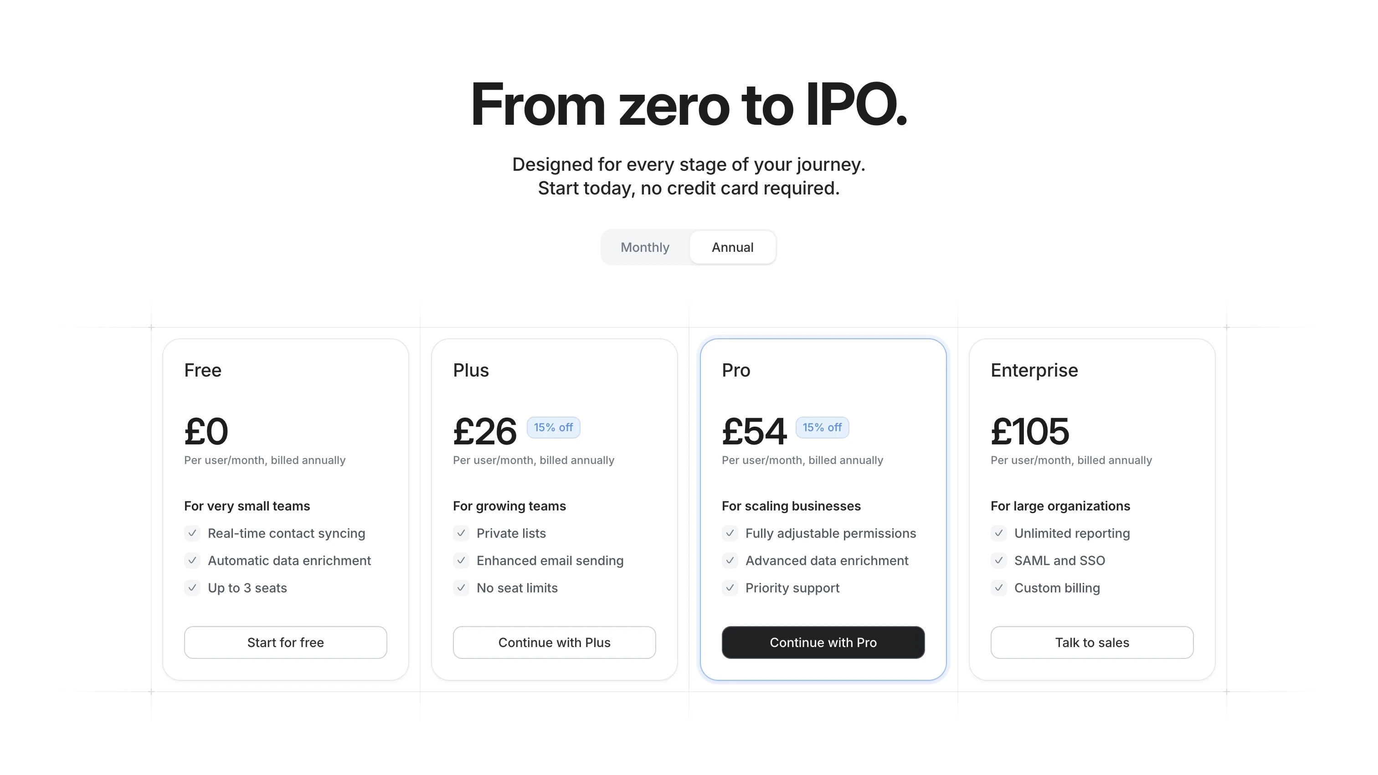
Task: Click checkmark icon beside Enhanced email sending
Action: pyautogui.click(x=461, y=561)
